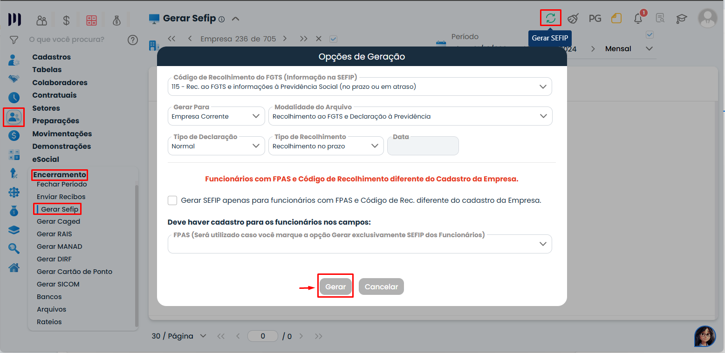The height and width of the screenshot is (353, 725).
Task: Select the calculator sidebar icon
Action: pos(14,155)
